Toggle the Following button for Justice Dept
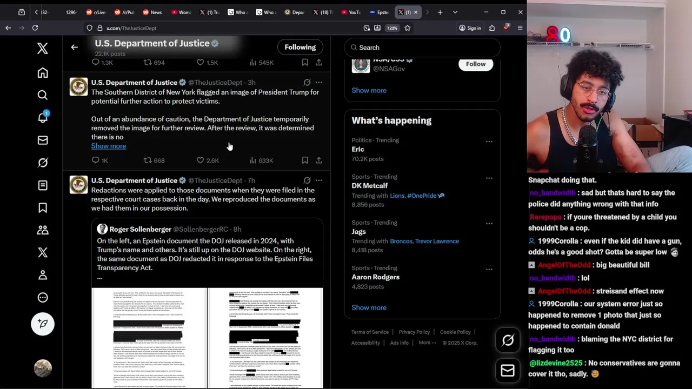 pyautogui.click(x=300, y=47)
